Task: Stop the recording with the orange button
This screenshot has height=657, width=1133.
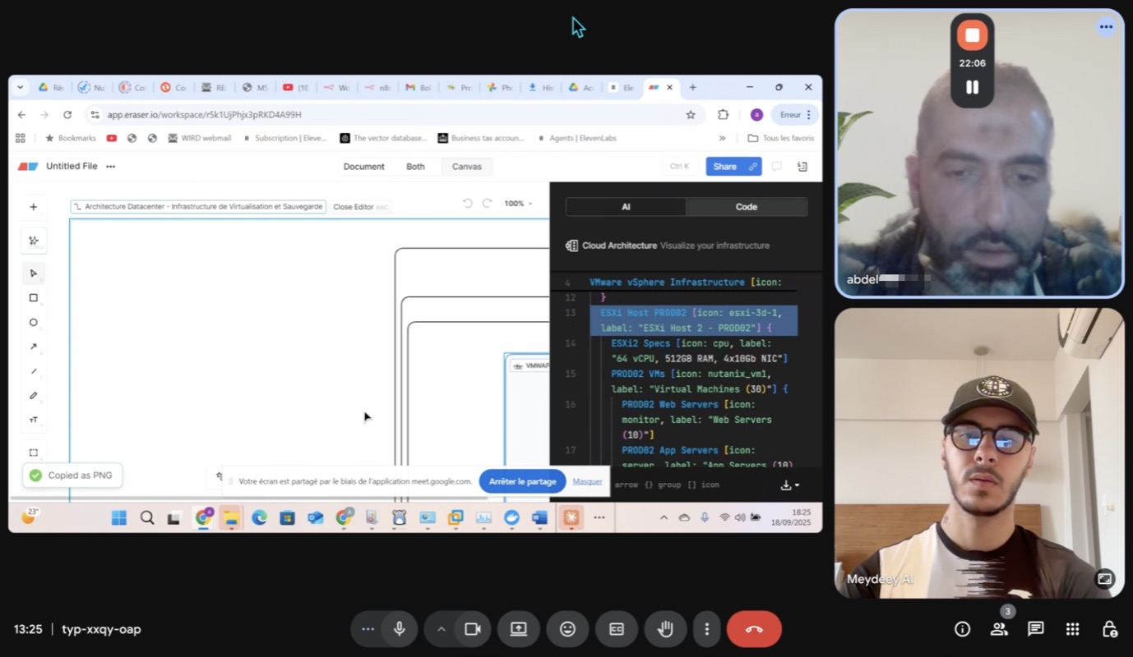Action: (972, 34)
